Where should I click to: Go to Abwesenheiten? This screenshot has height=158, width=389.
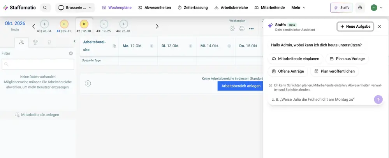(155, 8)
